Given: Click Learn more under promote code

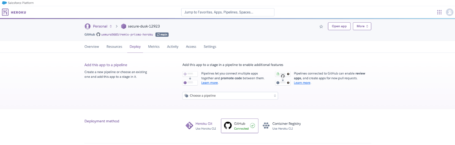Looking at the screenshot, I should click(x=209, y=83).
